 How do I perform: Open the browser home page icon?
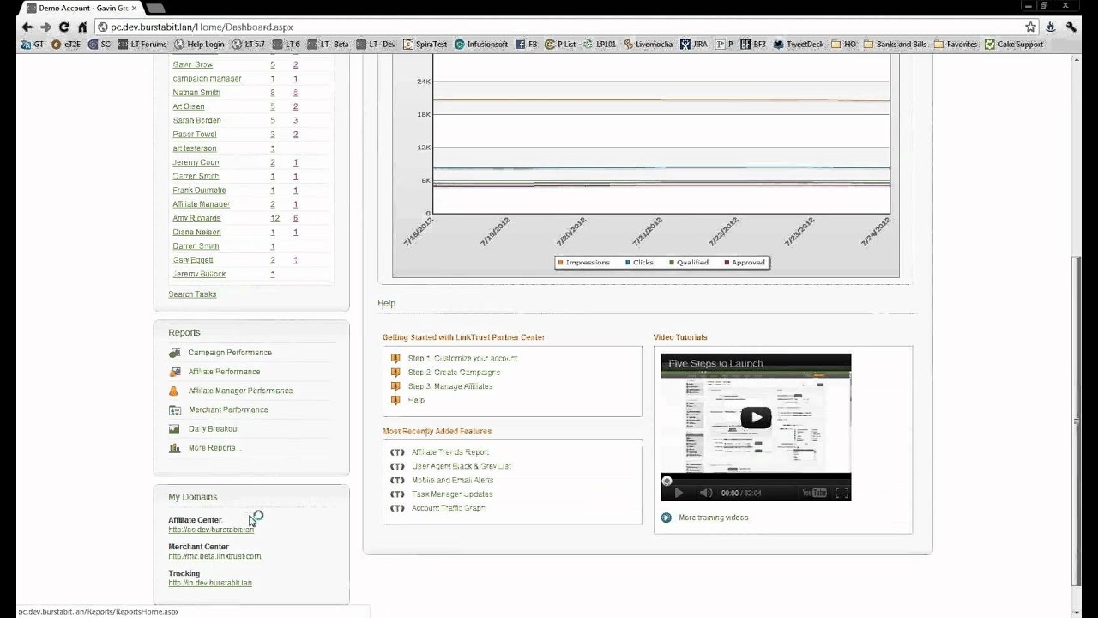[x=82, y=27]
